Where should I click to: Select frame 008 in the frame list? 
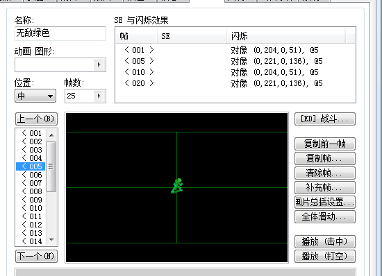tap(31, 191)
